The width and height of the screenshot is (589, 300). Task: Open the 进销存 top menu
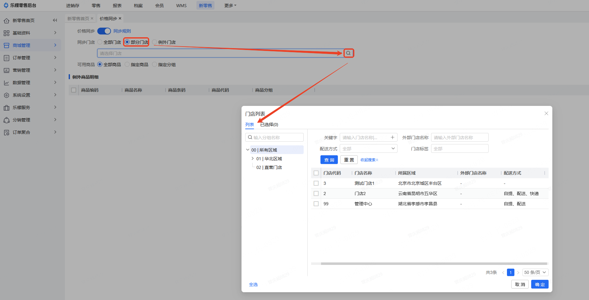73,6
